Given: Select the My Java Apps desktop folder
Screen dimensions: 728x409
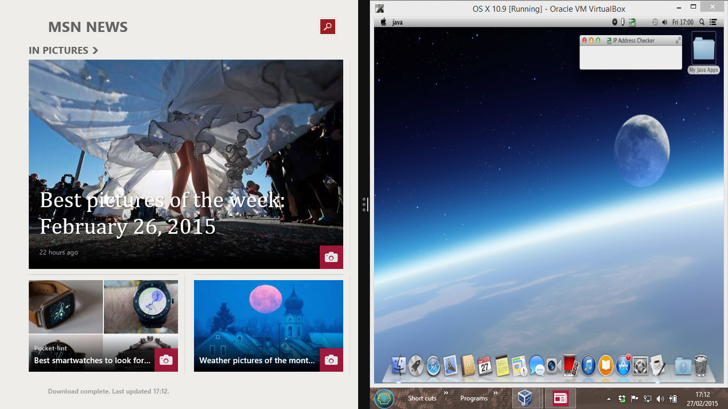Looking at the screenshot, I should tap(703, 52).
